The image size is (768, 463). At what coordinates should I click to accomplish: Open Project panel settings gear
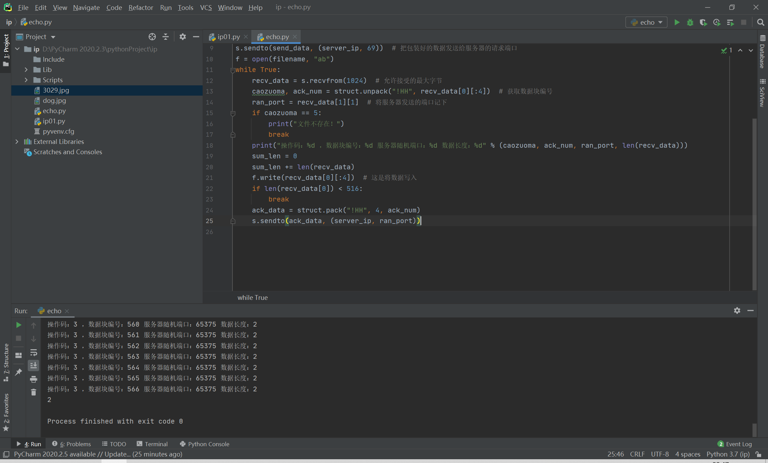[x=183, y=37]
